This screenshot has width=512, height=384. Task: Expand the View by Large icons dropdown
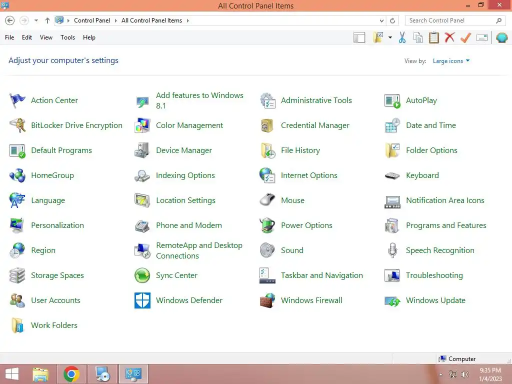point(451,61)
